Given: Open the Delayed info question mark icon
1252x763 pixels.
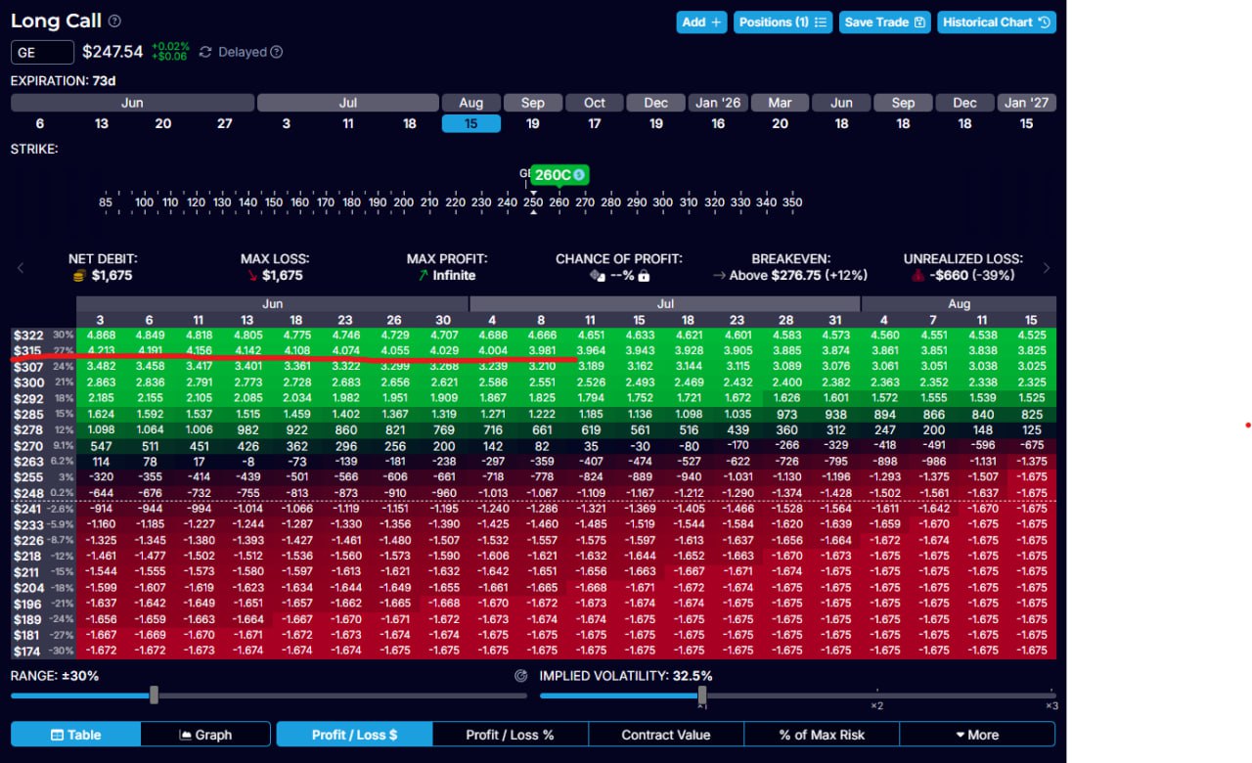Looking at the screenshot, I should pyautogui.click(x=276, y=52).
